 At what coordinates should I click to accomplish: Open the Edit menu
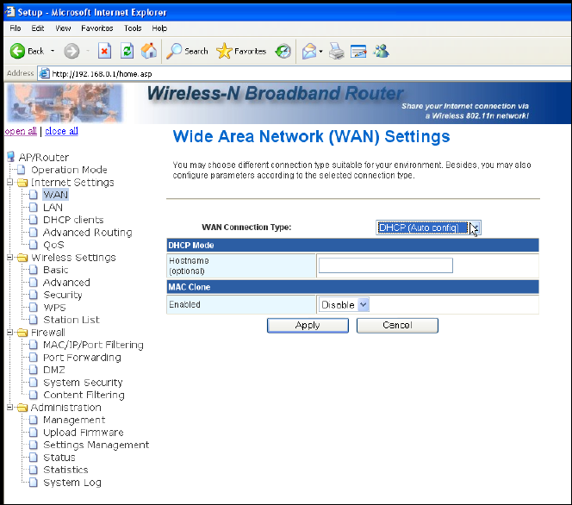38,28
